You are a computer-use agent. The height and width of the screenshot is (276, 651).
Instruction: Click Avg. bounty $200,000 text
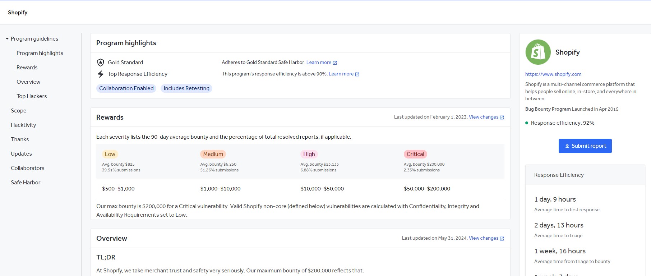coord(424,164)
